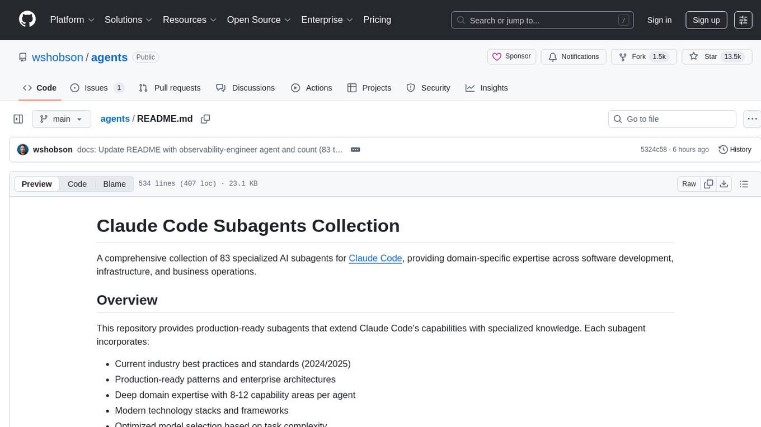The height and width of the screenshot is (427, 761).
Task: Go to the GitHub homepage logo
Action: pyautogui.click(x=27, y=20)
